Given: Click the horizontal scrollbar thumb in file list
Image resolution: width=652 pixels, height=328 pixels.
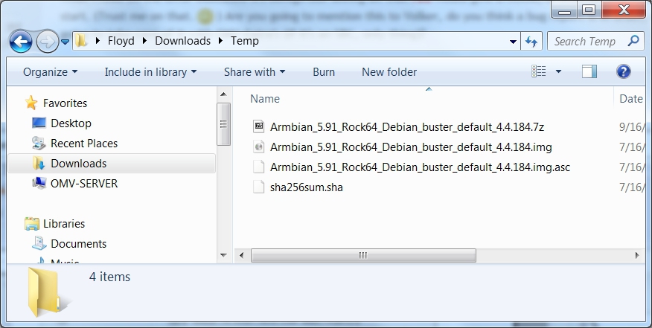Looking at the screenshot, I should click(362, 255).
